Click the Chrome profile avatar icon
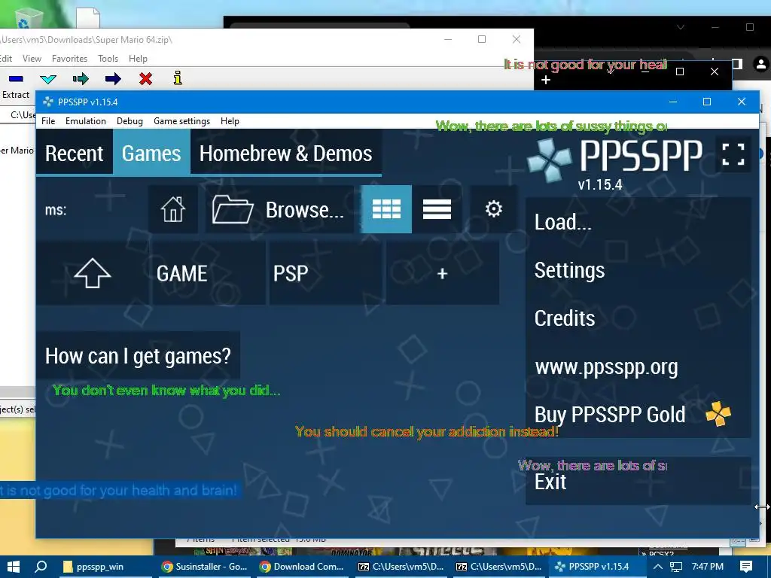 tap(761, 64)
